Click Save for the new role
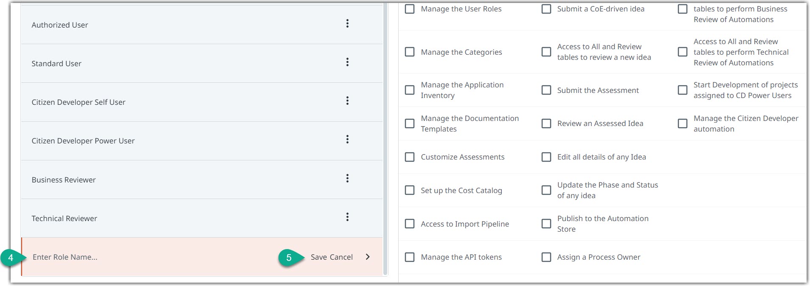The width and height of the screenshot is (810, 286). [318, 257]
